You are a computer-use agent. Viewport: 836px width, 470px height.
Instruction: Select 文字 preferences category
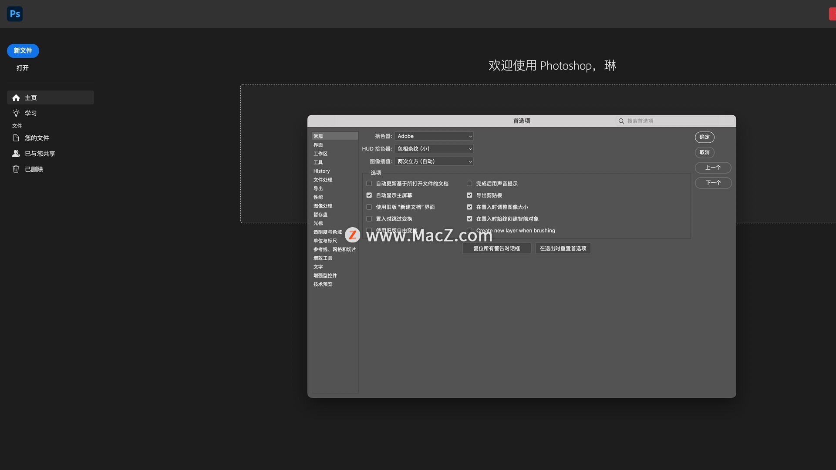click(335, 267)
